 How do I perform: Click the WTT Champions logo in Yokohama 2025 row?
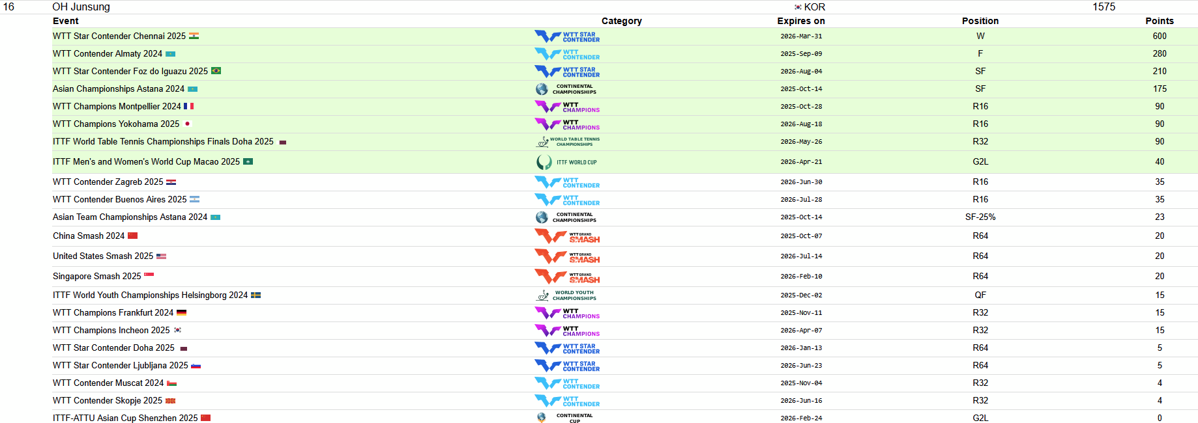[567, 124]
